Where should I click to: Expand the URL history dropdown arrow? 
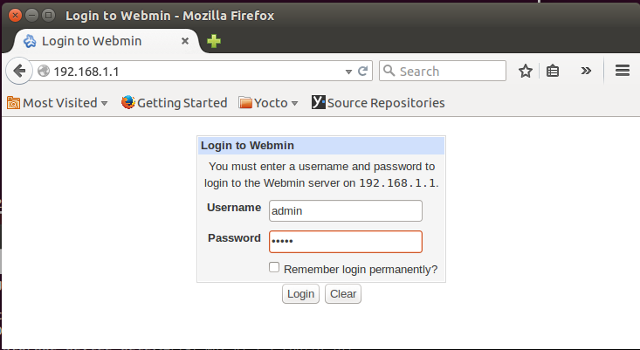349,72
